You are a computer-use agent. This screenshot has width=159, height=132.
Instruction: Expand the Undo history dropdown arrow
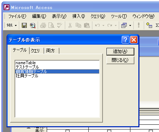tap(103, 25)
